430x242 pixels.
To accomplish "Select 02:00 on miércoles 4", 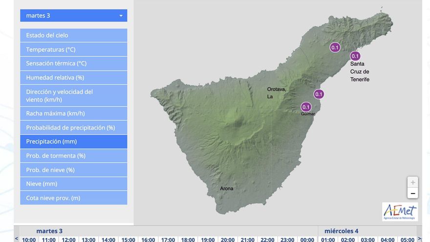I will (348, 240).
